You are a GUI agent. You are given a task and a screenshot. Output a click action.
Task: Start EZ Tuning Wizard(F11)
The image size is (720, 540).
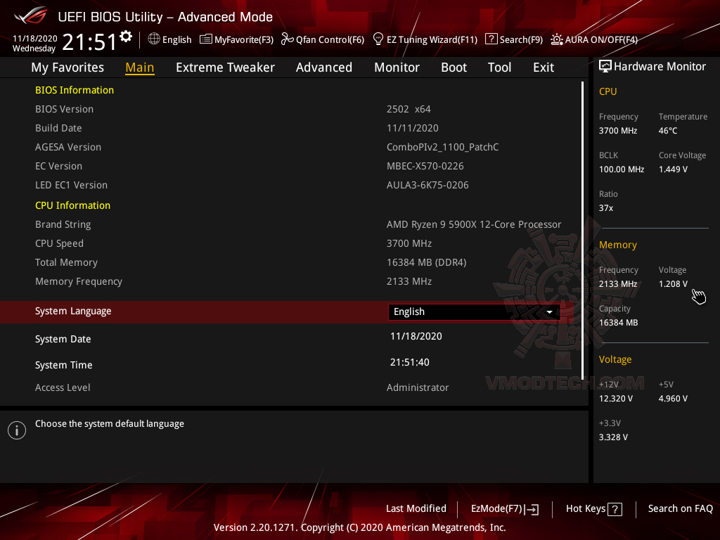click(432, 39)
